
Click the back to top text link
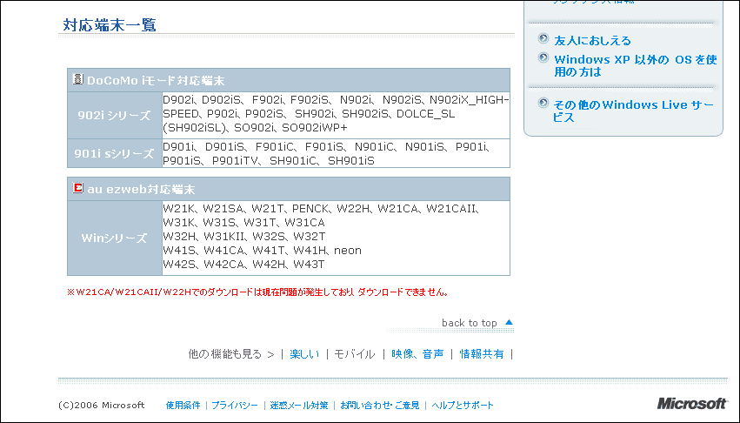tap(469, 323)
